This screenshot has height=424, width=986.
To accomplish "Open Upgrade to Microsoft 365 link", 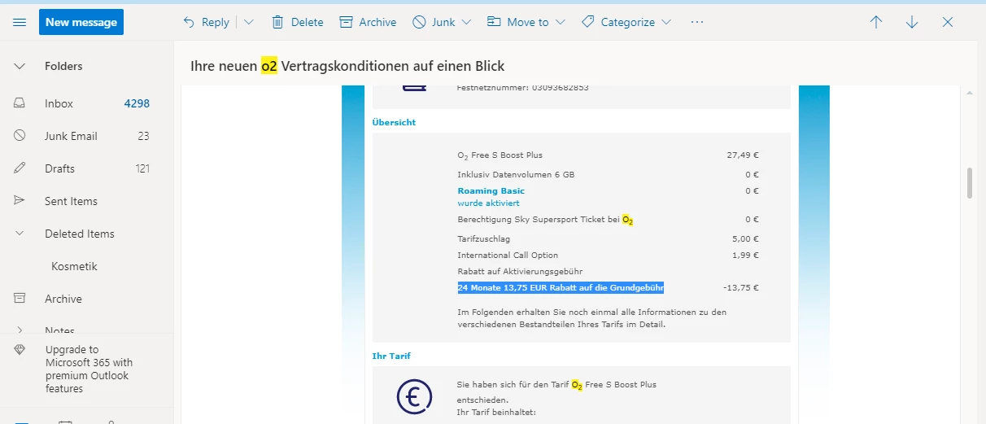I will pos(89,369).
